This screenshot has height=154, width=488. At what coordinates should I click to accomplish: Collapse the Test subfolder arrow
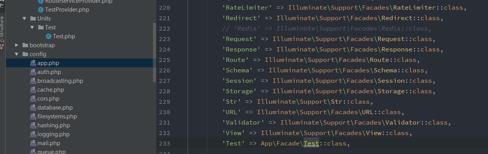click(32, 27)
